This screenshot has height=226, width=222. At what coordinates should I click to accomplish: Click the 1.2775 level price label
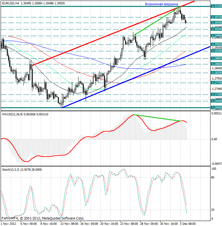coord(216,83)
